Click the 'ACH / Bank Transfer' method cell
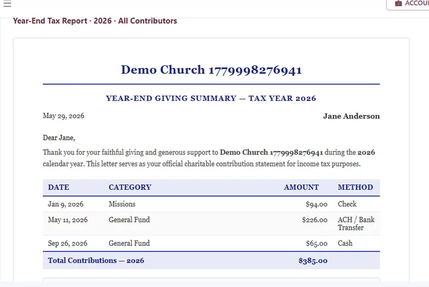The width and height of the screenshot is (429, 287). point(356,224)
